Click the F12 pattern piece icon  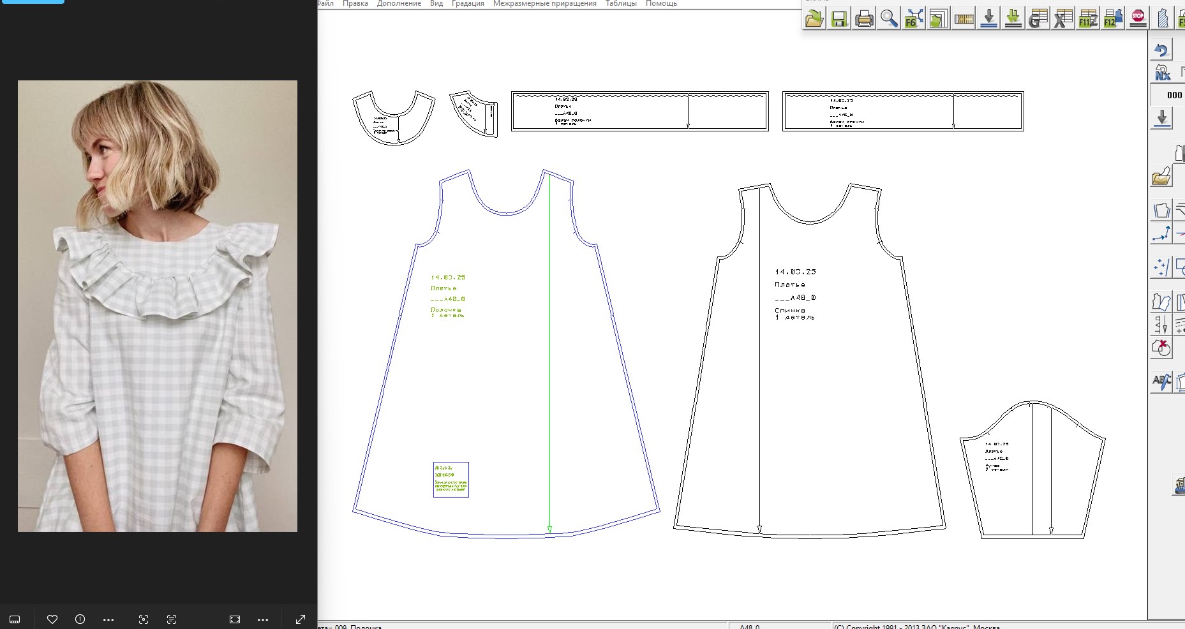point(1113,18)
